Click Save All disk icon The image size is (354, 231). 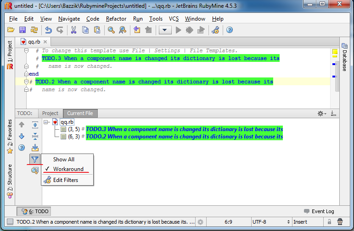point(22,30)
